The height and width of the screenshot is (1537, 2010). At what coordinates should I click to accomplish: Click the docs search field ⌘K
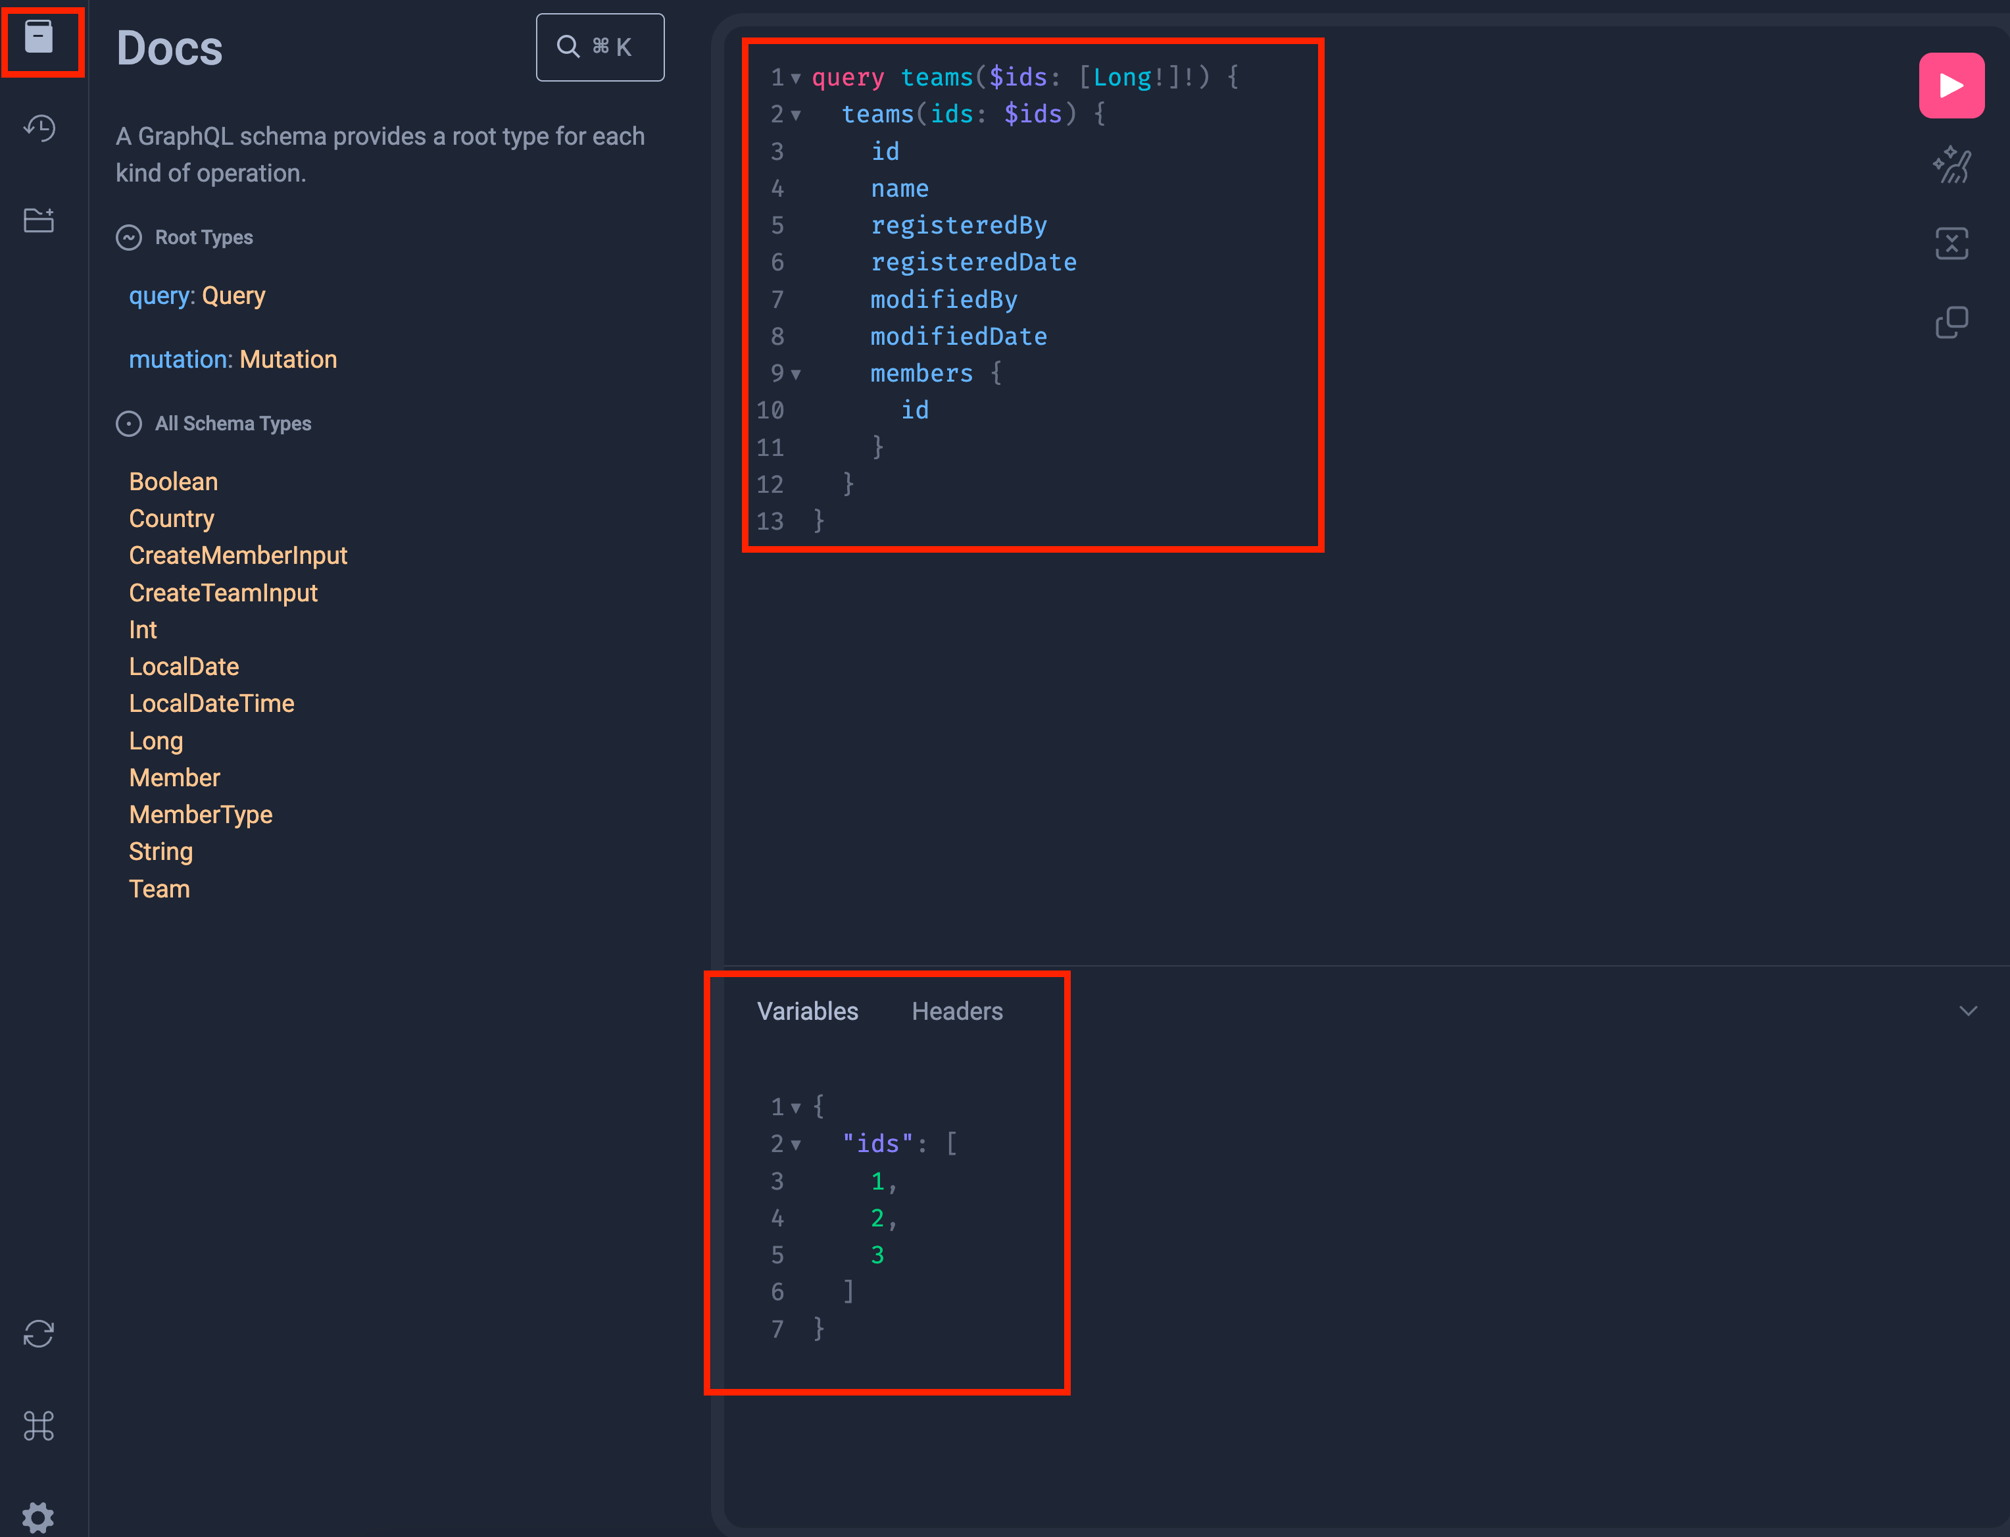click(x=600, y=47)
